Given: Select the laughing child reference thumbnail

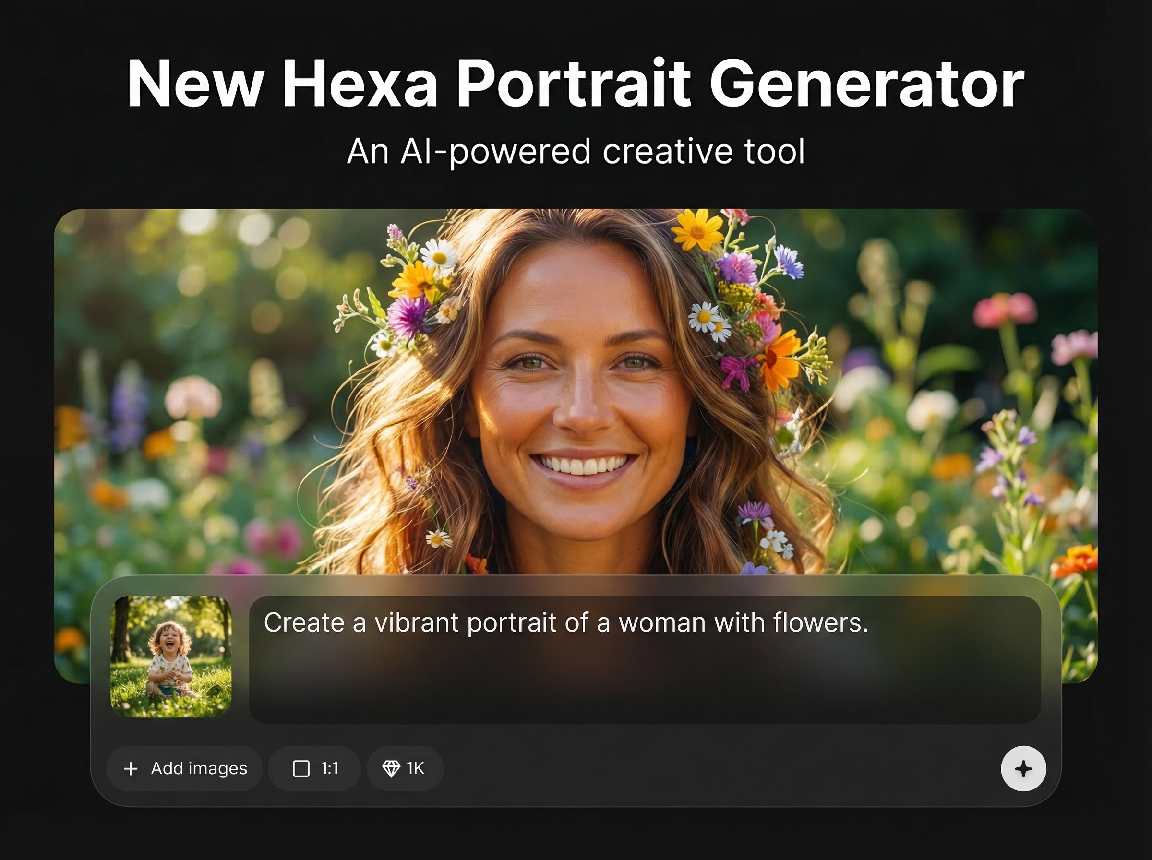Looking at the screenshot, I should (171, 657).
